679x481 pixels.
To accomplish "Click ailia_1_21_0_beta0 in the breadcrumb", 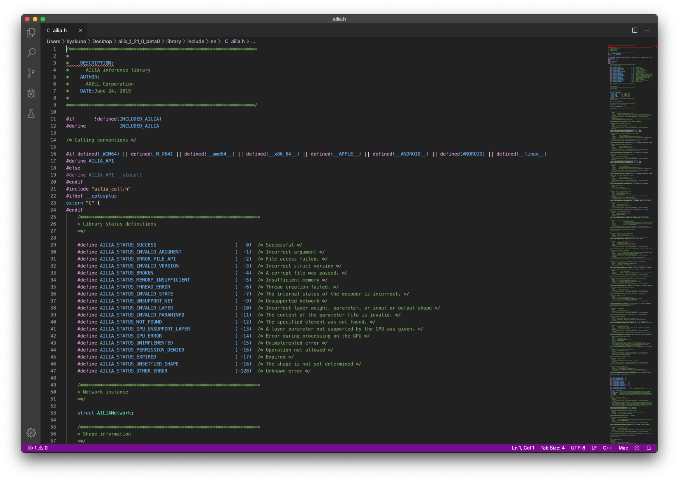I will point(139,41).
